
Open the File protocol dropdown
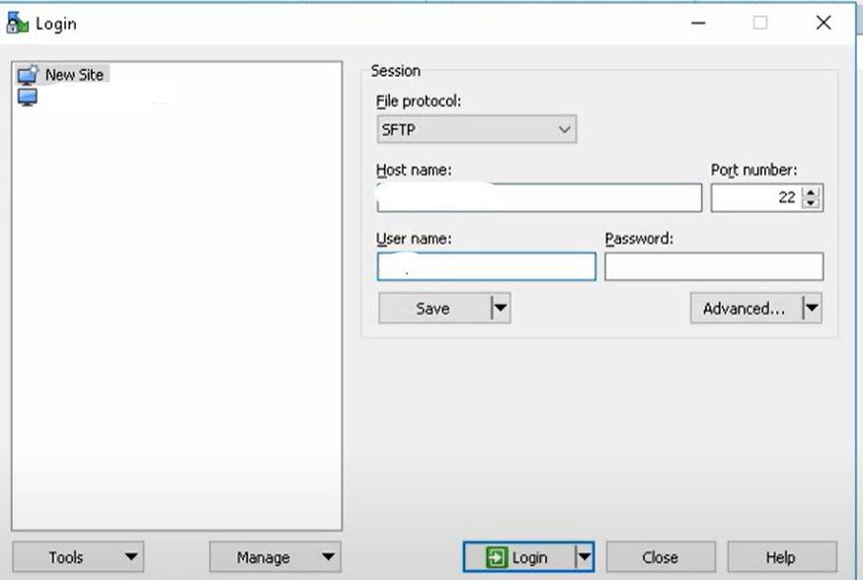pyautogui.click(x=565, y=129)
